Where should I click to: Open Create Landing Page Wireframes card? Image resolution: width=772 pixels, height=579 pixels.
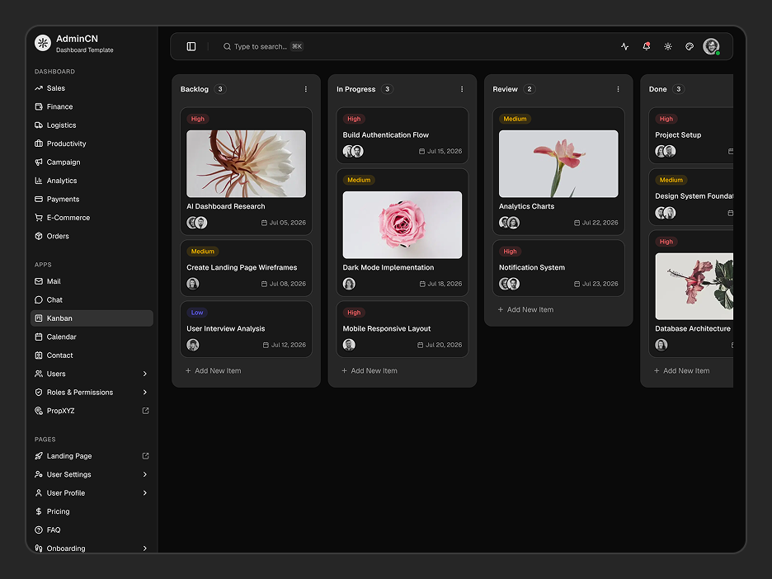246,268
